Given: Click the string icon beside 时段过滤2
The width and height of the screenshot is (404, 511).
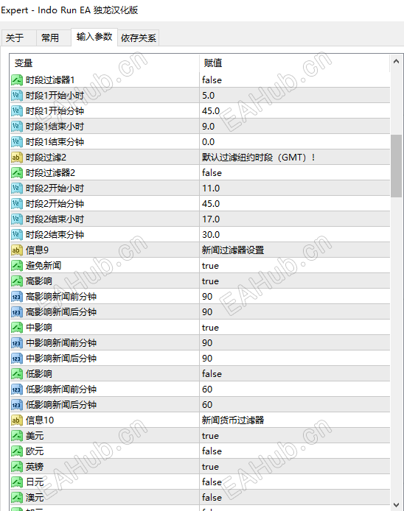Looking at the screenshot, I should click(x=17, y=158).
